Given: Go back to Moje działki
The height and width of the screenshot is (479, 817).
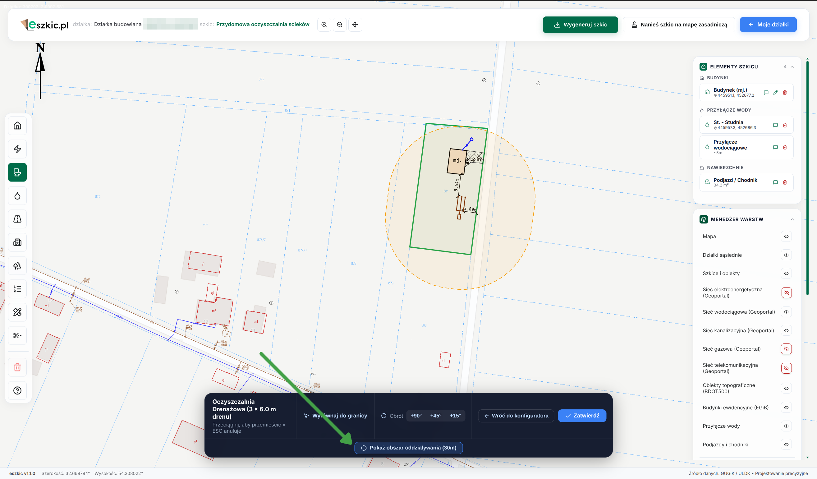Looking at the screenshot, I should [x=768, y=25].
